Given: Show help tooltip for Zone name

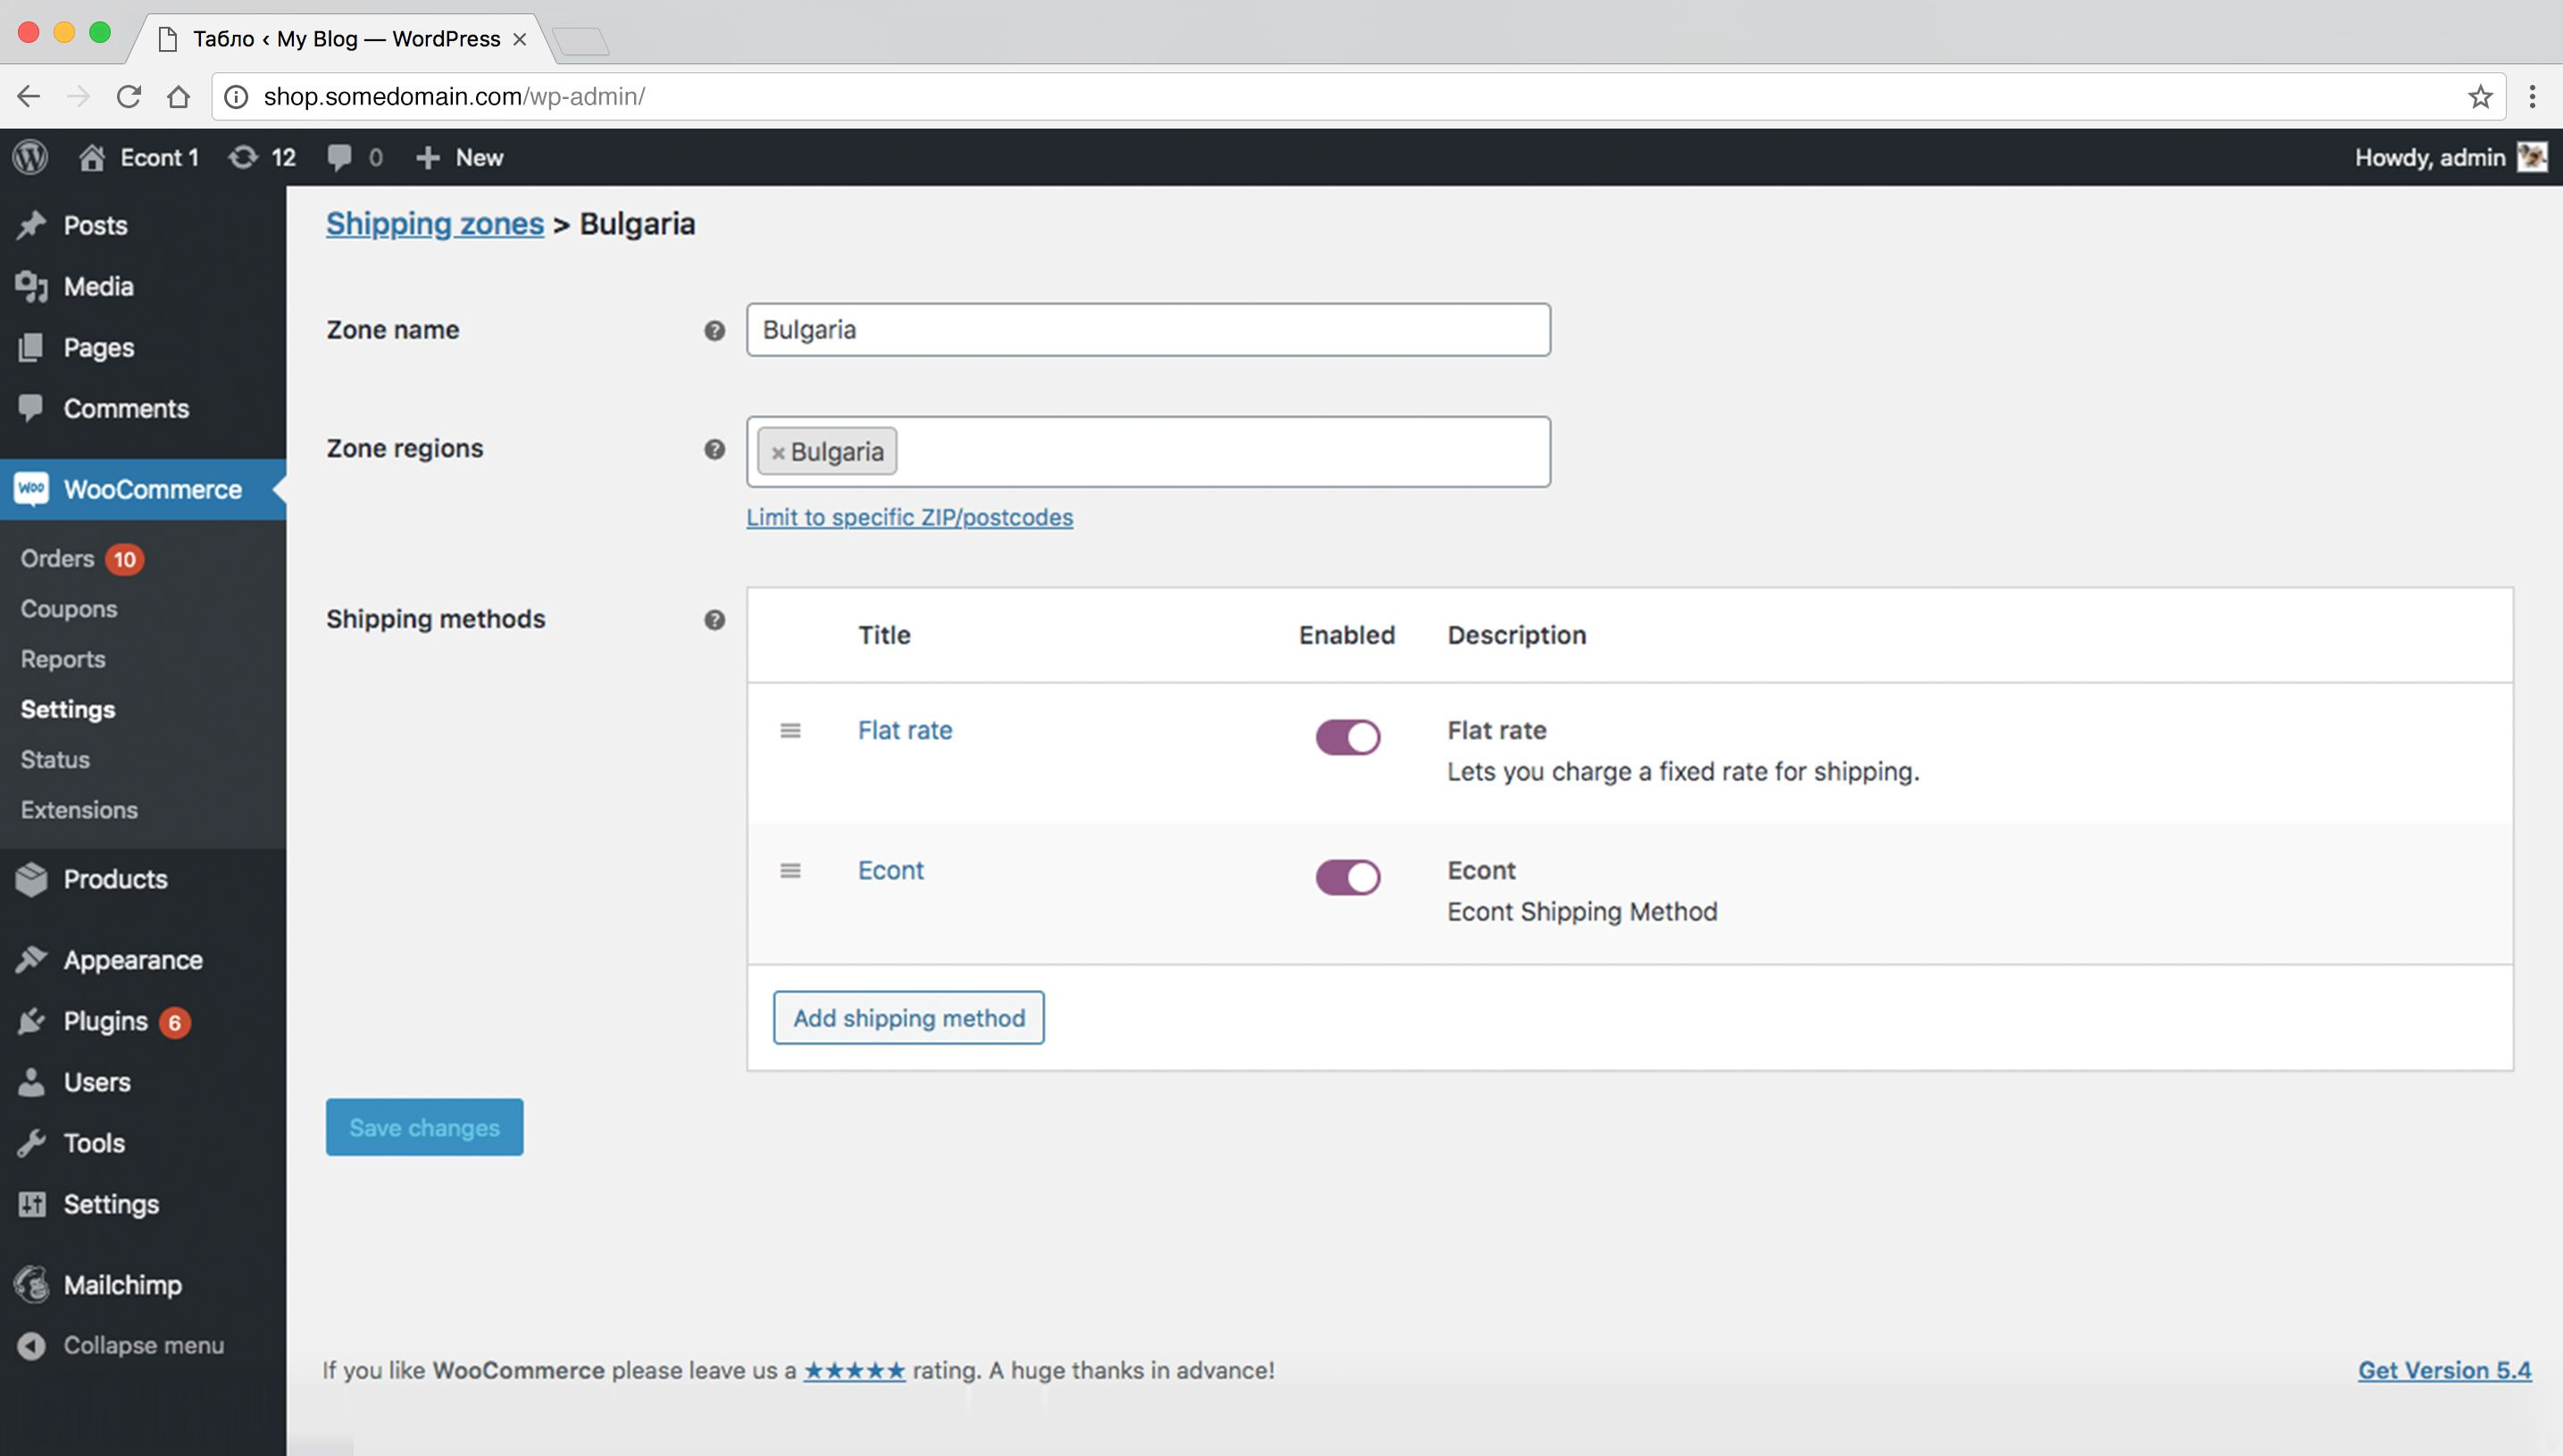Looking at the screenshot, I should tap(714, 330).
